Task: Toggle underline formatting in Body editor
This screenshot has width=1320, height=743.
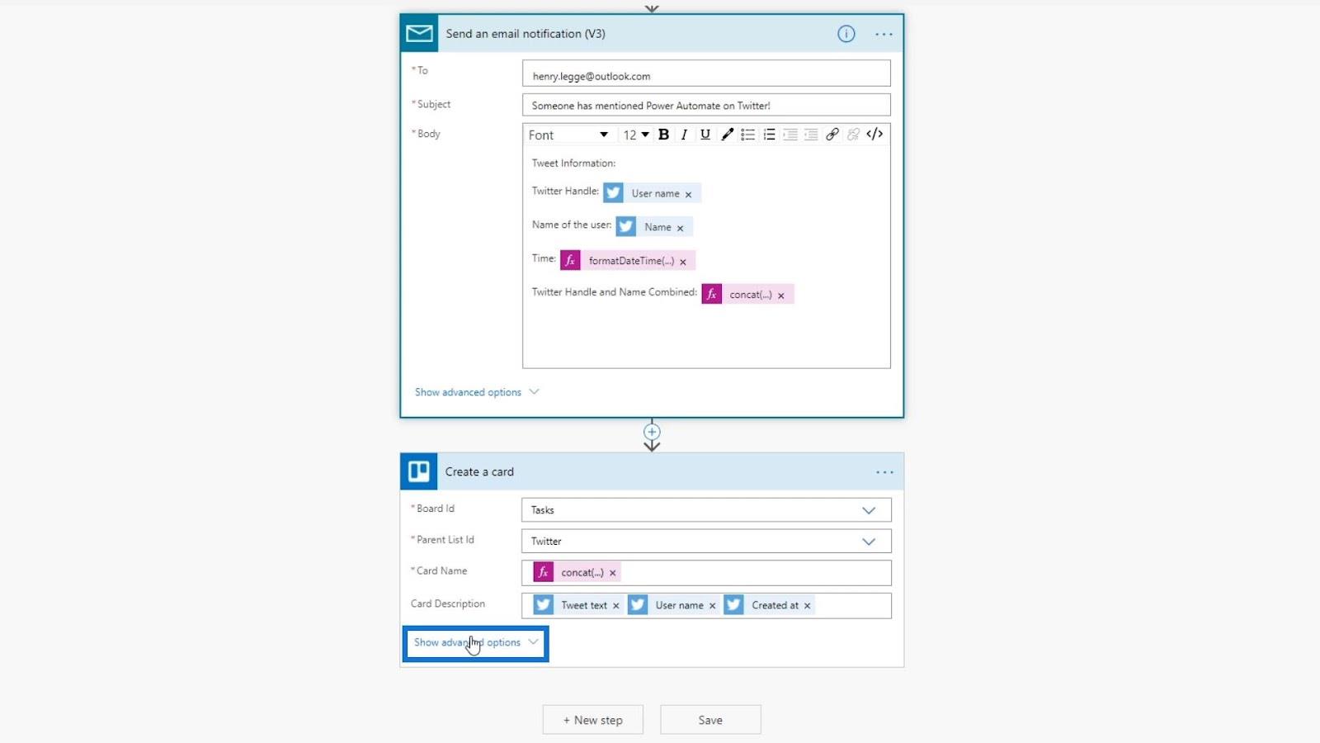Action: [x=705, y=135]
